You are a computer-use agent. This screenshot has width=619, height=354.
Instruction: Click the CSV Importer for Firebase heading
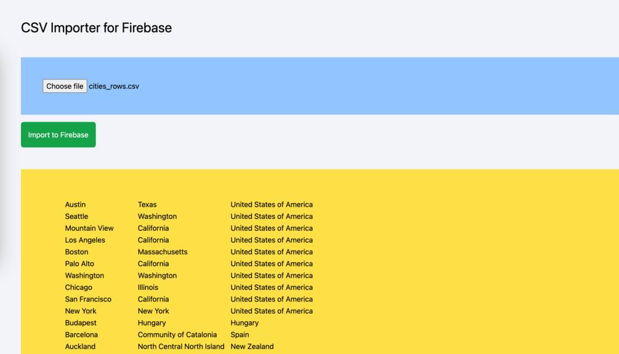[x=96, y=28]
